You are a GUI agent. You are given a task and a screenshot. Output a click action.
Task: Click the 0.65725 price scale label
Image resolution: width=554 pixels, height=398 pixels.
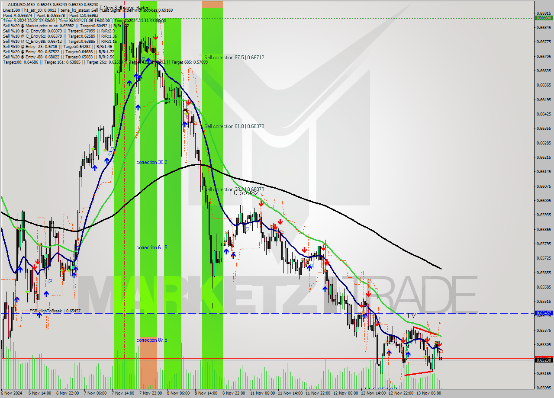[544, 258]
